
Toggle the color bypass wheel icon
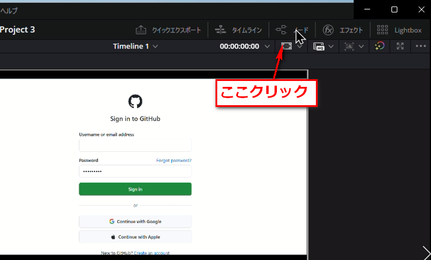tap(380, 46)
